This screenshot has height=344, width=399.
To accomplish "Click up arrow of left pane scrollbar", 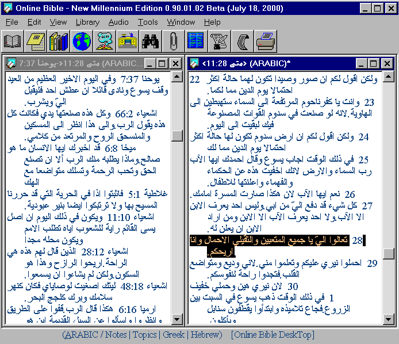I will (x=177, y=77).
